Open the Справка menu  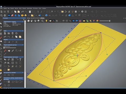click(44, 8)
